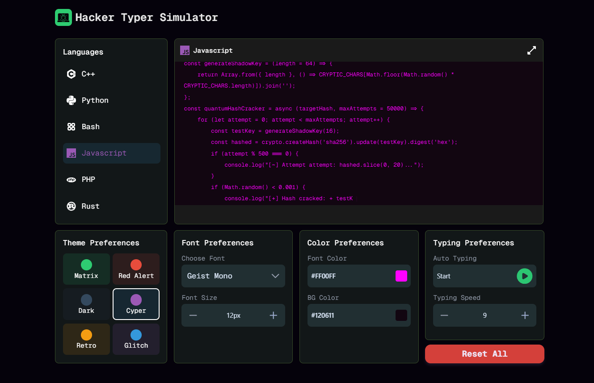Decrease font size with minus button
Viewport: 594px width, 383px height.
[x=193, y=316]
